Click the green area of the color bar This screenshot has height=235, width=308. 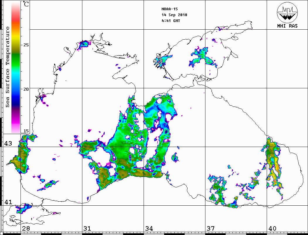pos(16,61)
